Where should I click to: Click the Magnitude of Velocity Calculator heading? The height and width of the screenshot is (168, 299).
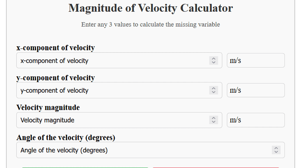(x=151, y=8)
